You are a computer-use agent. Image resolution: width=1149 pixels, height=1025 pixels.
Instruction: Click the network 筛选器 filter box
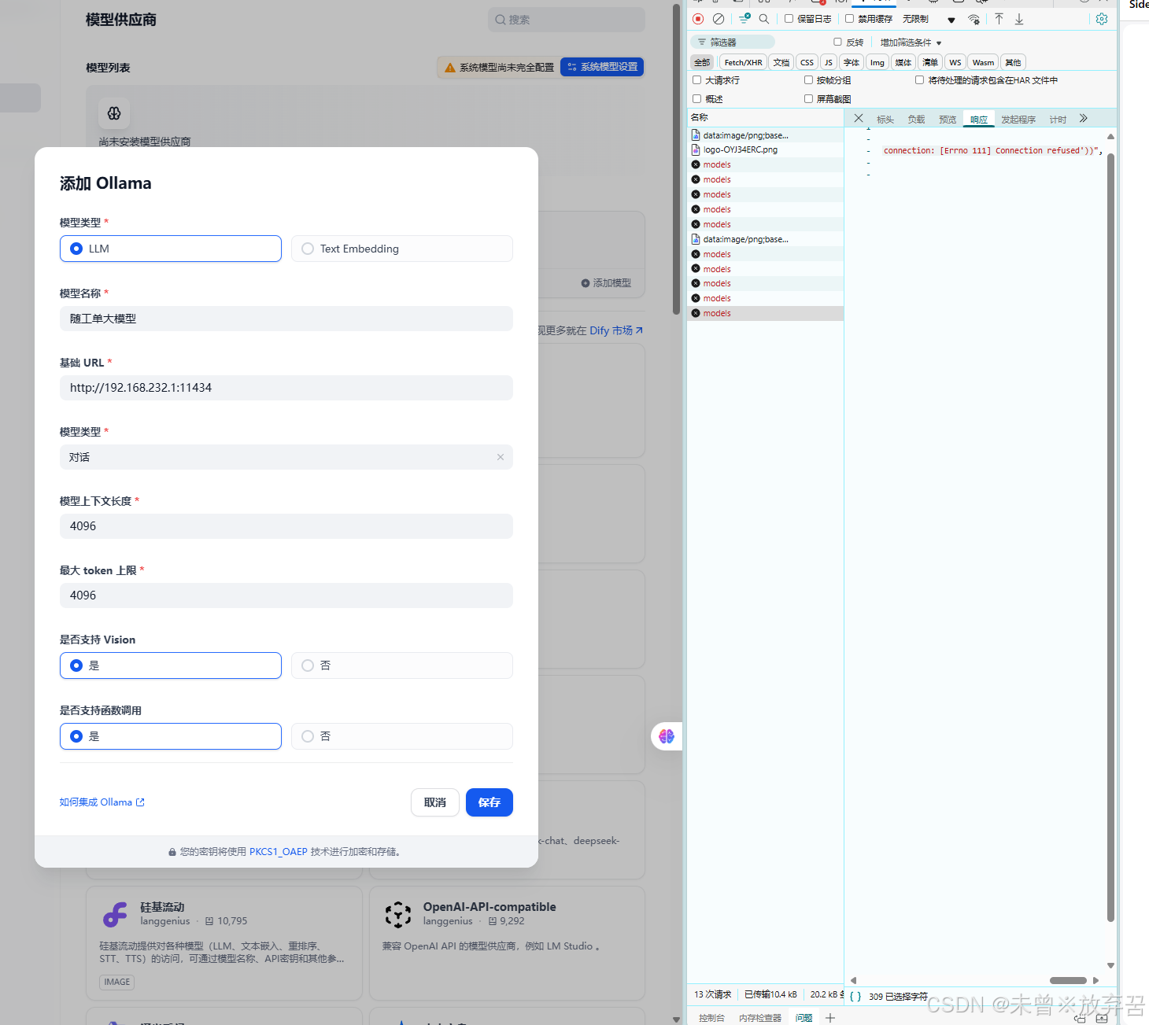point(733,42)
